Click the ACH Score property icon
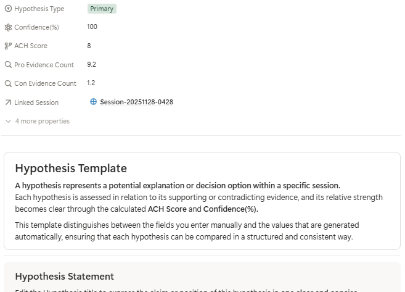Viewport: 405px width, 292px height. coord(8,46)
